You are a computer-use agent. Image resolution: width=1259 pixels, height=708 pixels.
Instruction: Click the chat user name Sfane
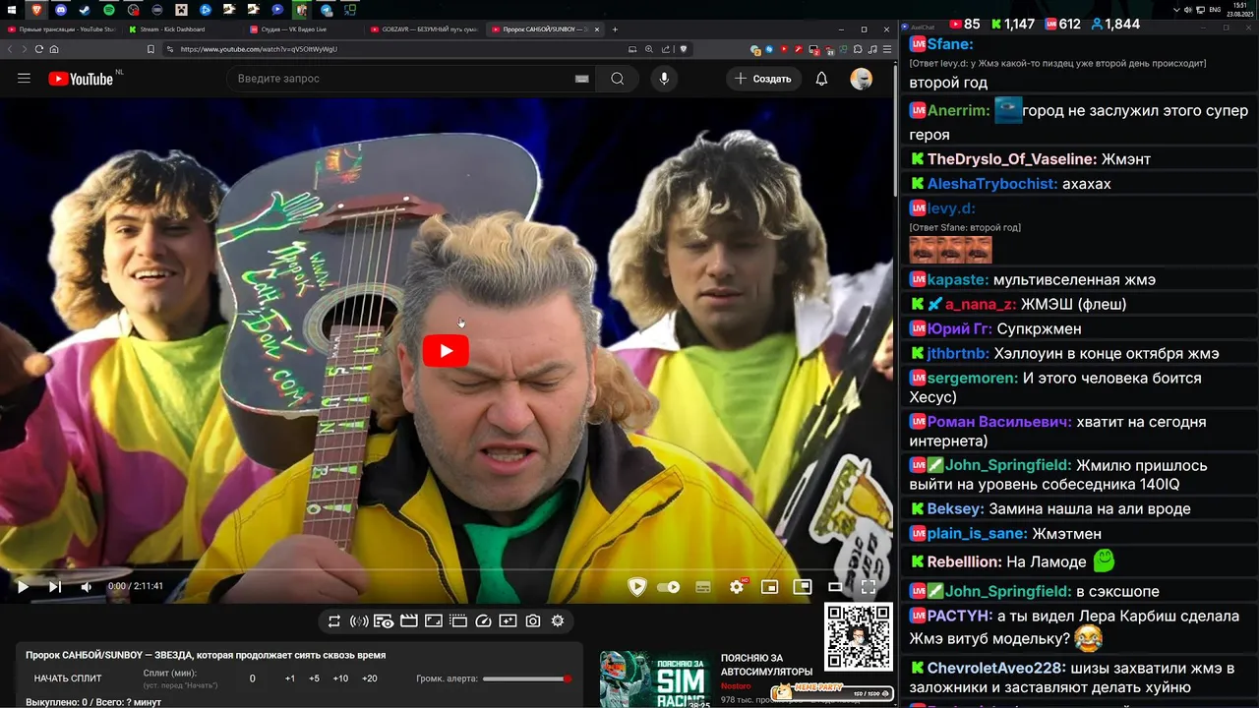(x=950, y=44)
